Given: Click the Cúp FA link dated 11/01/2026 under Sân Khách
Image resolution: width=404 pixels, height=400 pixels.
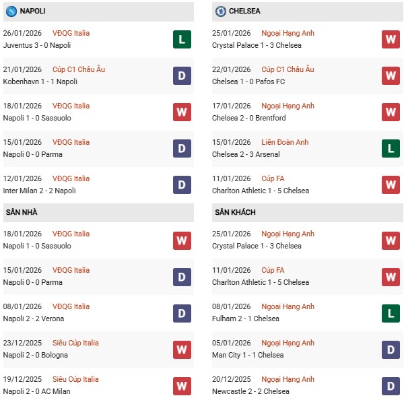Looking at the screenshot, I should tap(275, 270).
